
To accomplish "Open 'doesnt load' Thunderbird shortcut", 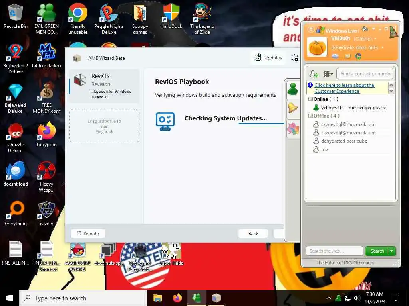I will (x=16, y=174).
